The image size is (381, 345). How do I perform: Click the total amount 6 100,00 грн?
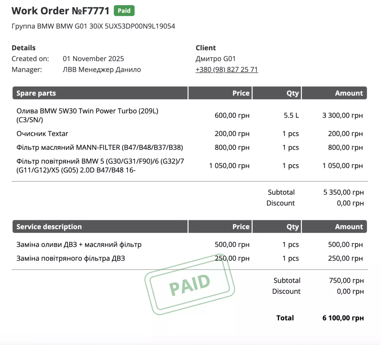tap(343, 318)
